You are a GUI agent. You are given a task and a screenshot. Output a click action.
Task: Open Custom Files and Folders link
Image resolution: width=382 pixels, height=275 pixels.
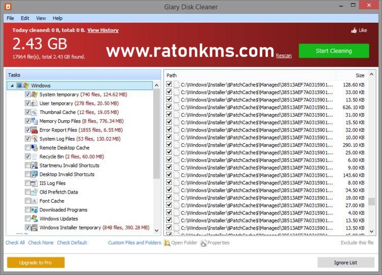(135, 242)
